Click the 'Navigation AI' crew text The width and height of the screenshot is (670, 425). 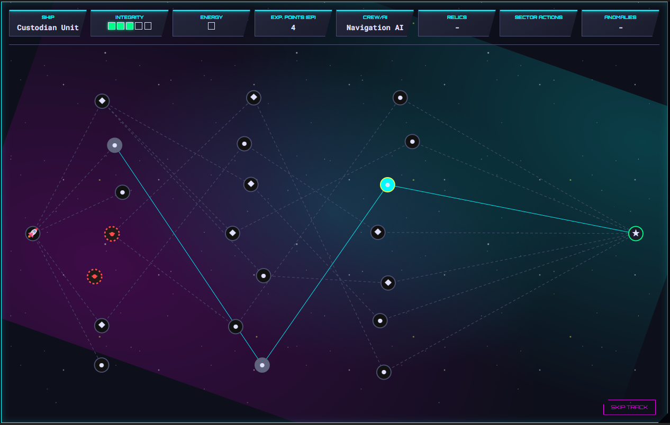coord(375,27)
